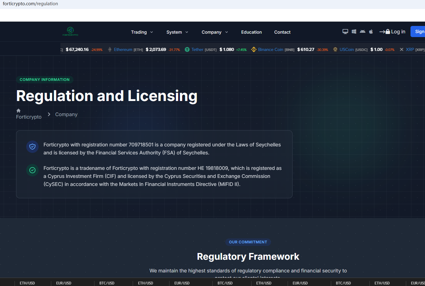
Task: Expand the Company dropdown menu
Action: (215, 32)
